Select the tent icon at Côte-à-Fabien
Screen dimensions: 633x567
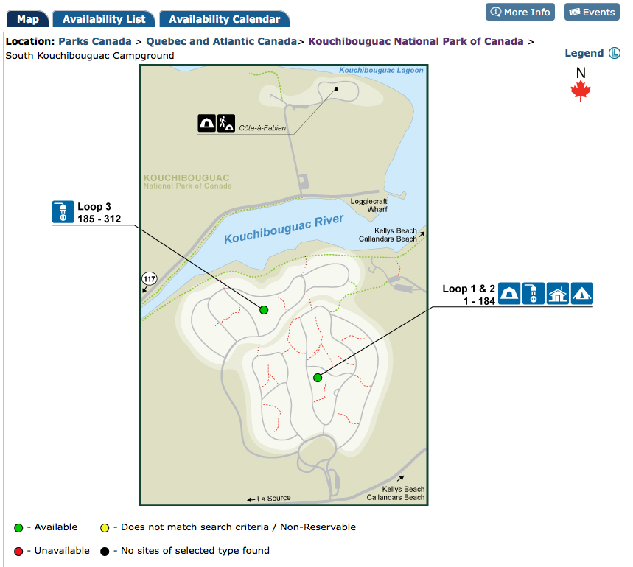pos(206,122)
